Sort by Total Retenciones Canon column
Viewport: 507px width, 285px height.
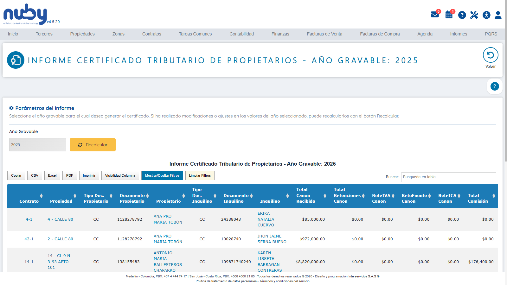click(x=363, y=196)
